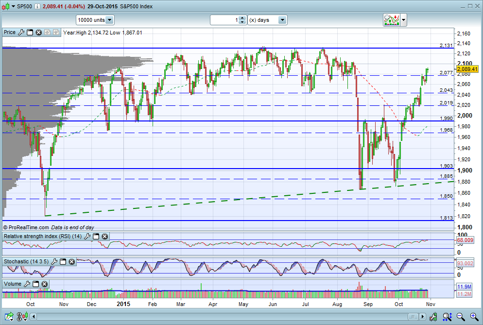Remove the Volume panel
The width and height of the screenshot is (483, 325).
[x=44, y=284]
